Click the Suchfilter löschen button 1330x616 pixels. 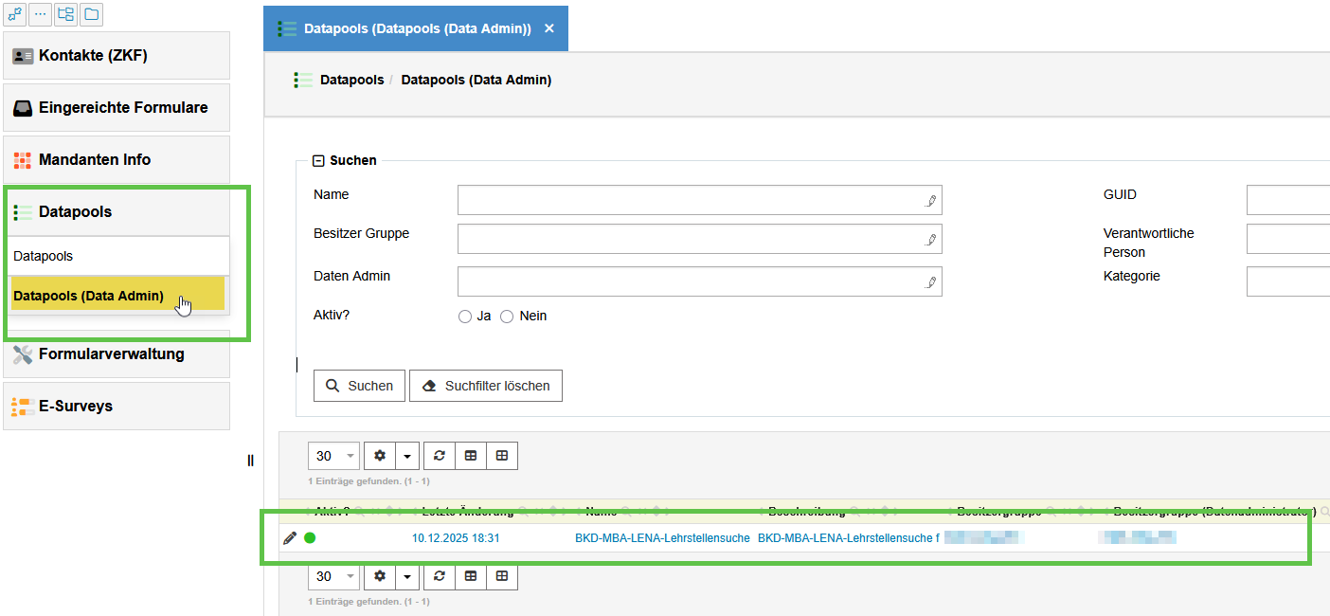[x=485, y=386]
